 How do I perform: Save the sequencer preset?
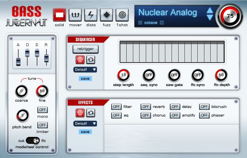coord(85,79)
